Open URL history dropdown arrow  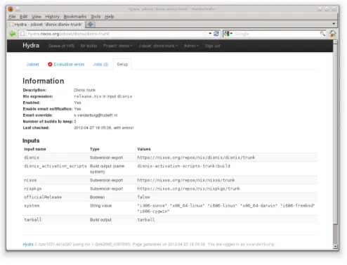pyautogui.click(x=210, y=34)
